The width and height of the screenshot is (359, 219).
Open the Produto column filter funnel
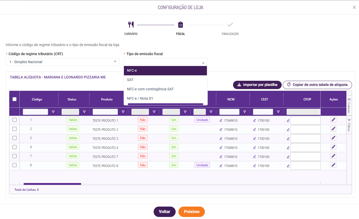click(x=123, y=112)
